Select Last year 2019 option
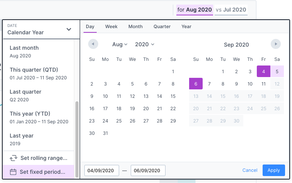Image resolution: width=292 pixels, height=183 pixels. click(x=22, y=139)
